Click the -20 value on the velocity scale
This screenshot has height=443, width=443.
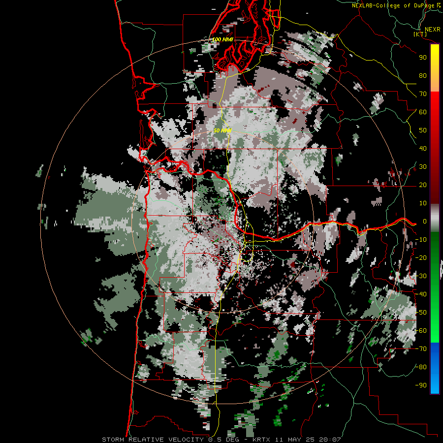coord(421,258)
